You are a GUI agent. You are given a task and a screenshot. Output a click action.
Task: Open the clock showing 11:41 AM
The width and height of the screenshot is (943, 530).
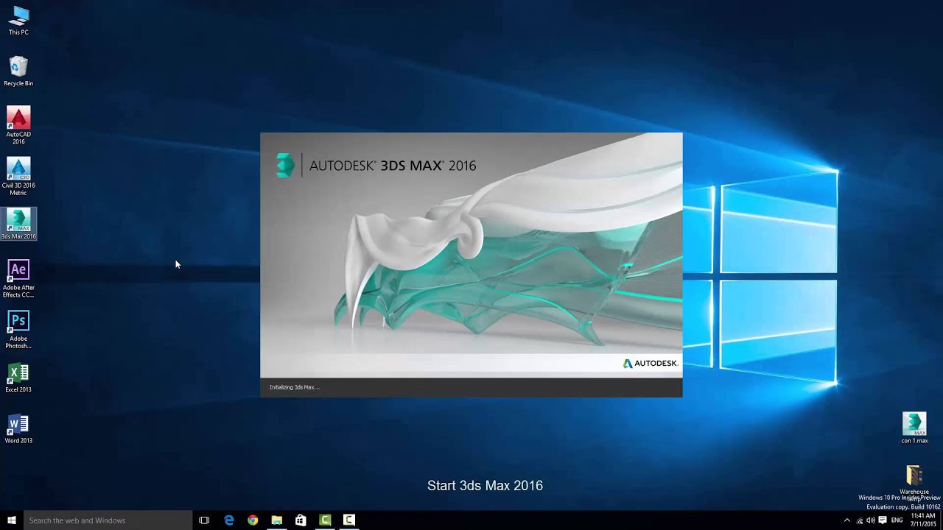click(x=923, y=520)
